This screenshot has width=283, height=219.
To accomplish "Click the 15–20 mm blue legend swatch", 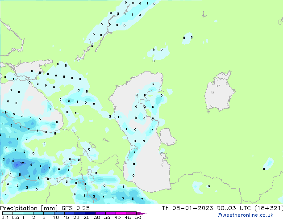I will tap(69, 213).
